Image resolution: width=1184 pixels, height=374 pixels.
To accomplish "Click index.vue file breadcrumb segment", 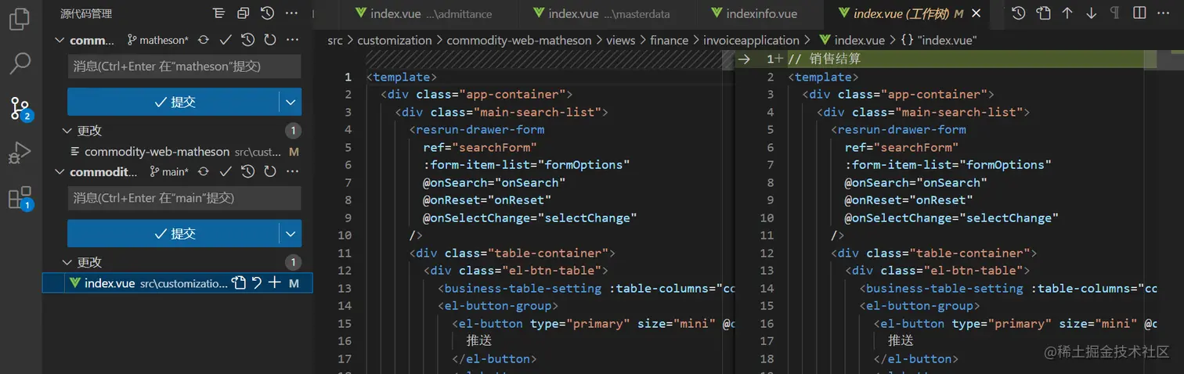I will coord(850,40).
